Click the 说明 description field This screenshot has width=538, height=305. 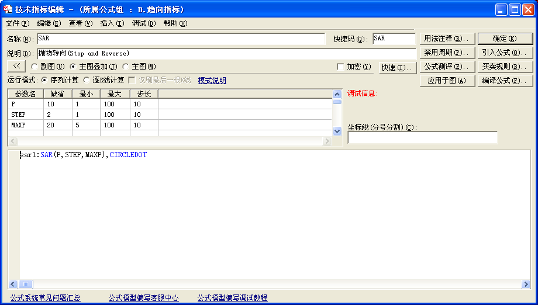(226, 54)
